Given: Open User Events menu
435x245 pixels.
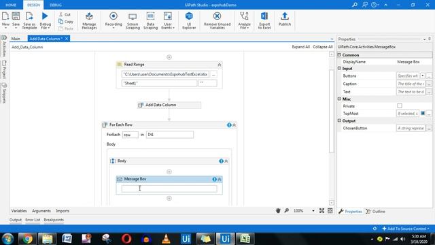Looking at the screenshot, I should [x=168, y=20].
